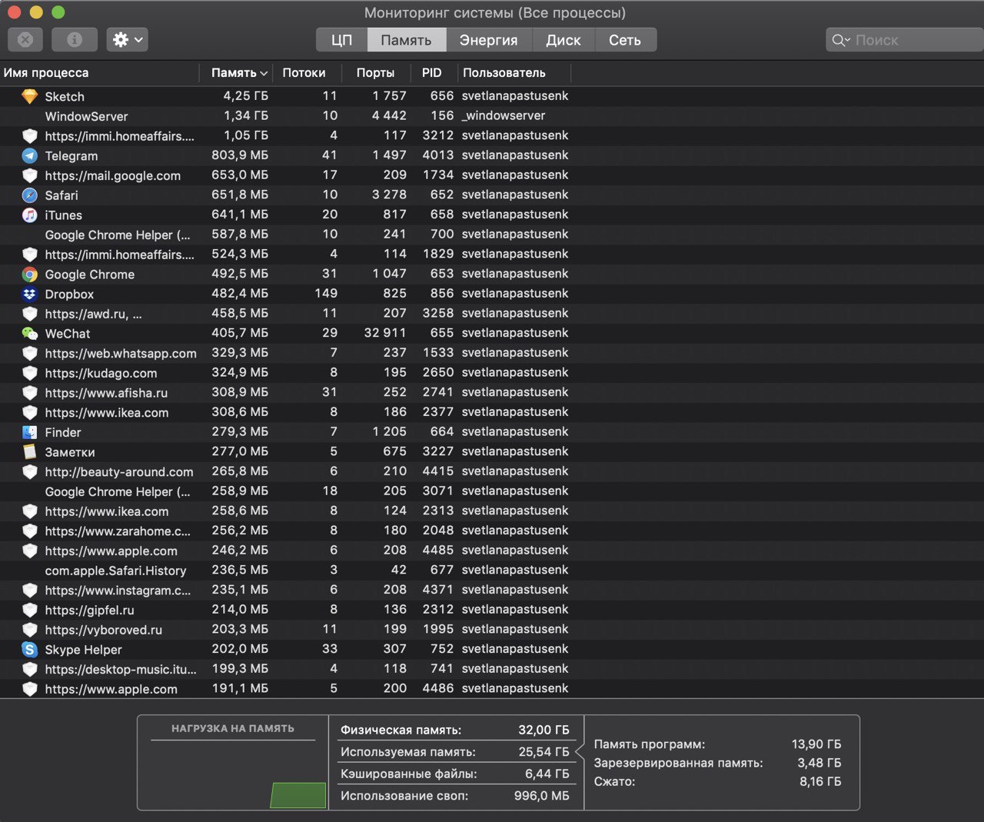This screenshot has height=822, width=984.
Task: Click the memory pressure green graph
Action: click(x=298, y=795)
